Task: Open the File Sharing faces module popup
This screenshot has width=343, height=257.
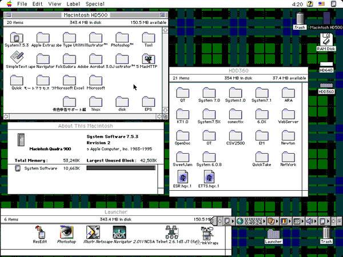Action: [273, 221]
